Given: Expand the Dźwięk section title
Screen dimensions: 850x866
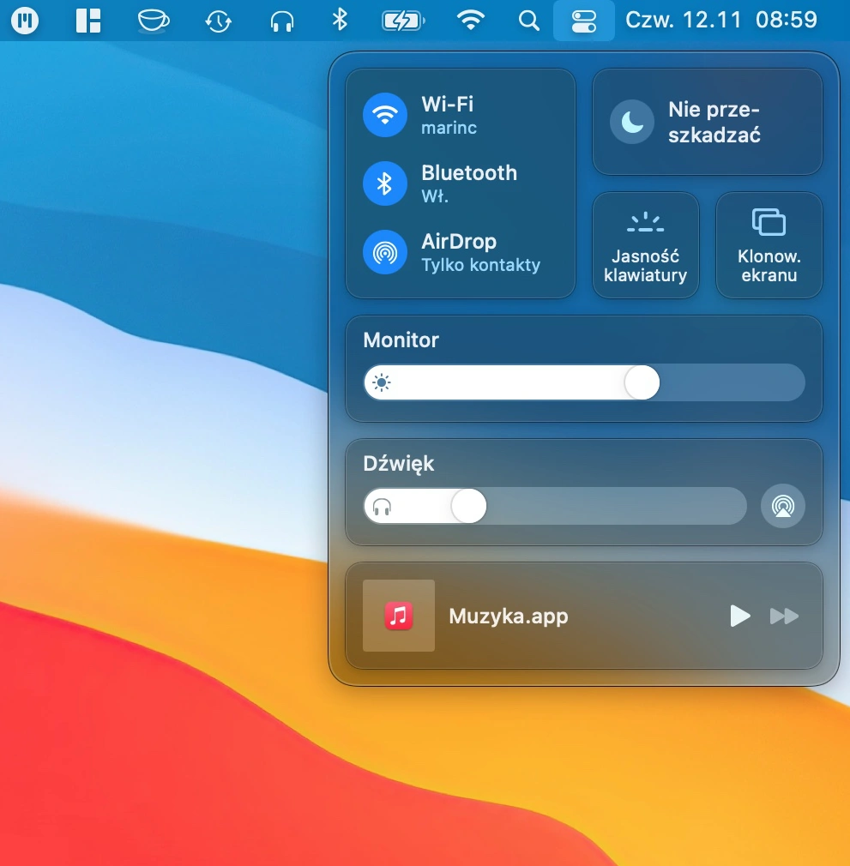Looking at the screenshot, I should coord(399,464).
